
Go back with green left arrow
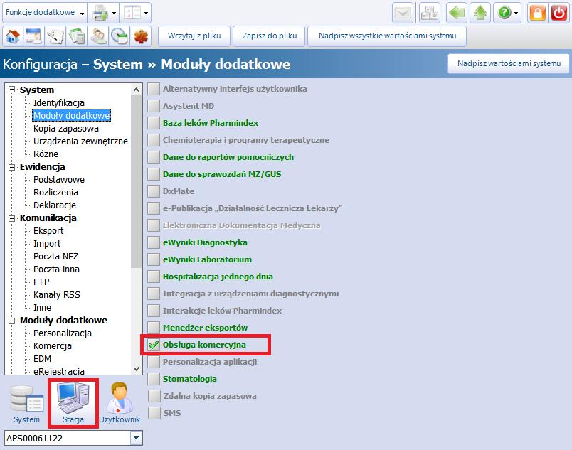(x=456, y=13)
